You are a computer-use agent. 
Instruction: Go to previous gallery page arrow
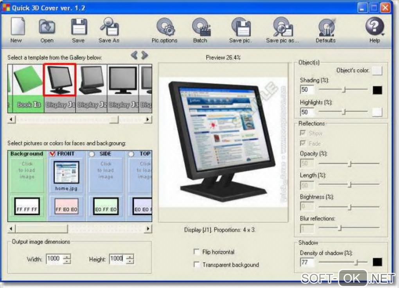tap(134, 55)
